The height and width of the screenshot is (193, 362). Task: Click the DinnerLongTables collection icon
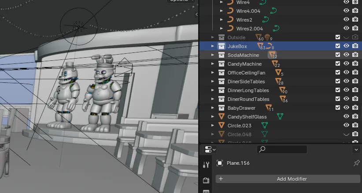(x=222, y=90)
